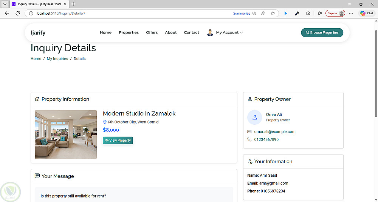The width and height of the screenshot is (378, 202).
Task: Open the Offers nav item
Action: click(152, 33)
